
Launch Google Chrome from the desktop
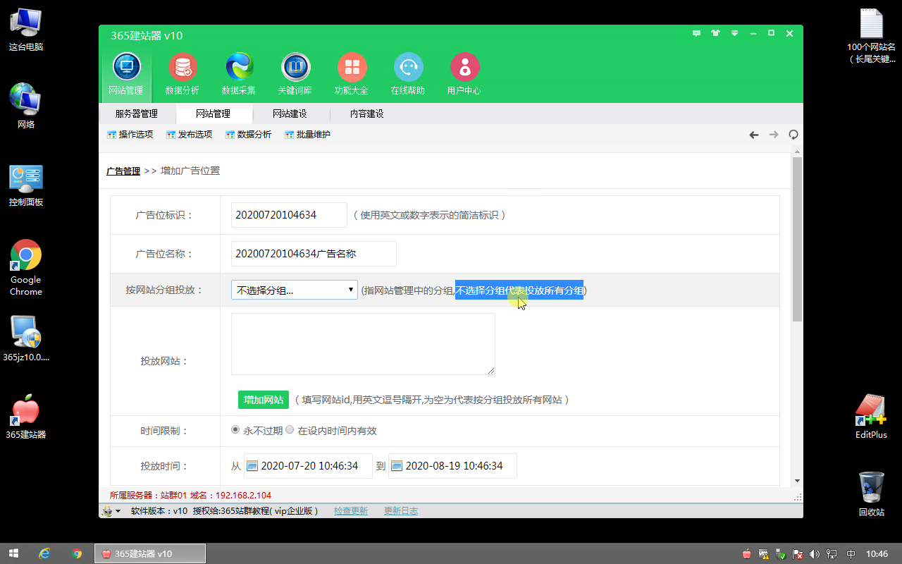click(x=26, y=268)
